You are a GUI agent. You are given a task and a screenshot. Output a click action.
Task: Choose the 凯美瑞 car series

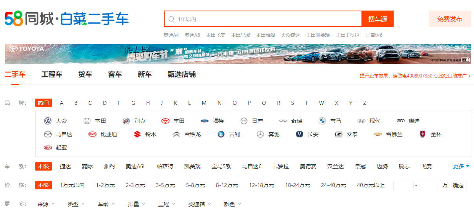click(193, 166)
